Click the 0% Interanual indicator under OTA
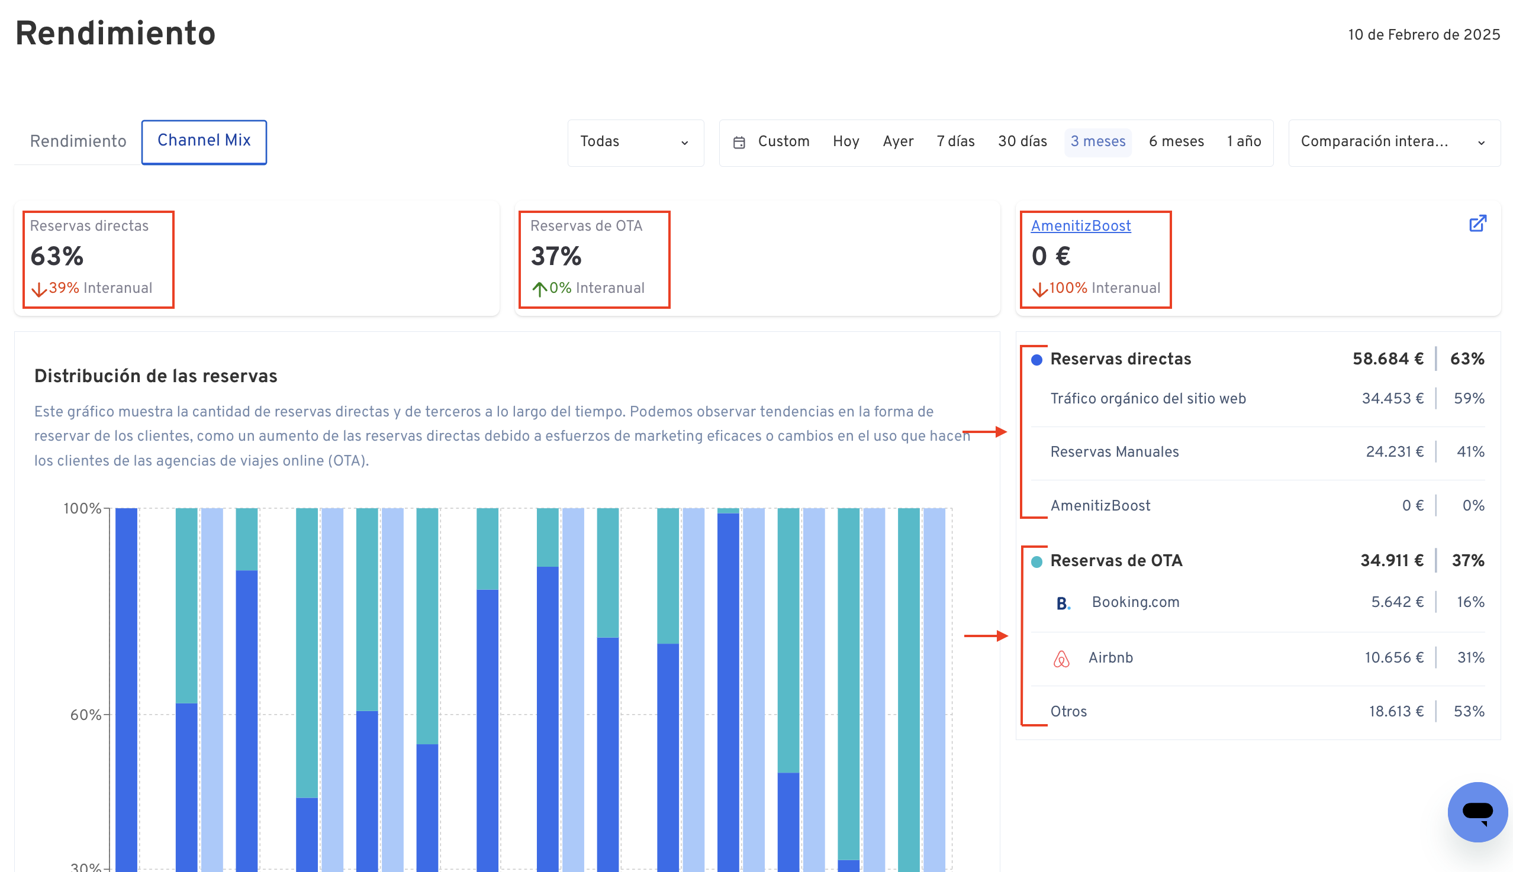Screen dimensions: 1513x872 point(588,289)
